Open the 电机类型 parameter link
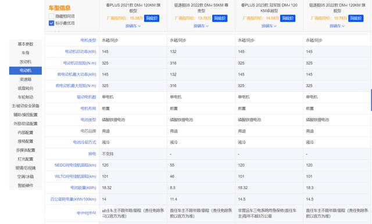The width and height of the screenshot is (372, 224). [x=88, y=40]
